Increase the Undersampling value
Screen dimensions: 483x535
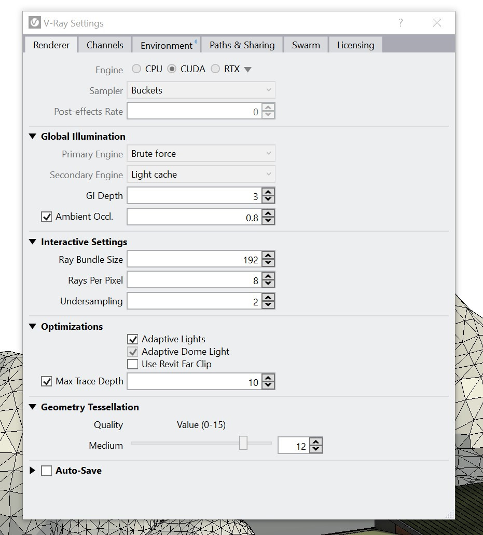point(268,297)
